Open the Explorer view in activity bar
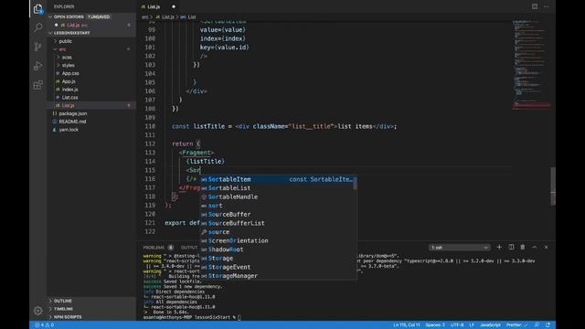The height and width of the screenshot is (329, 585). [38, 9]
